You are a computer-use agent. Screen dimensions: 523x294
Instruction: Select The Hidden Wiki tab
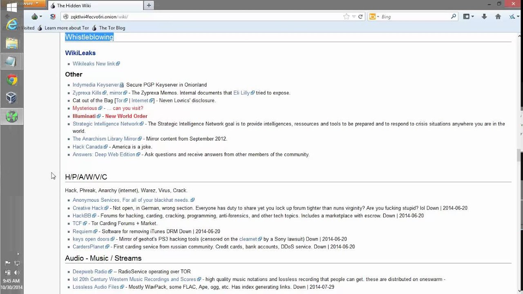[x=95, y=6]
